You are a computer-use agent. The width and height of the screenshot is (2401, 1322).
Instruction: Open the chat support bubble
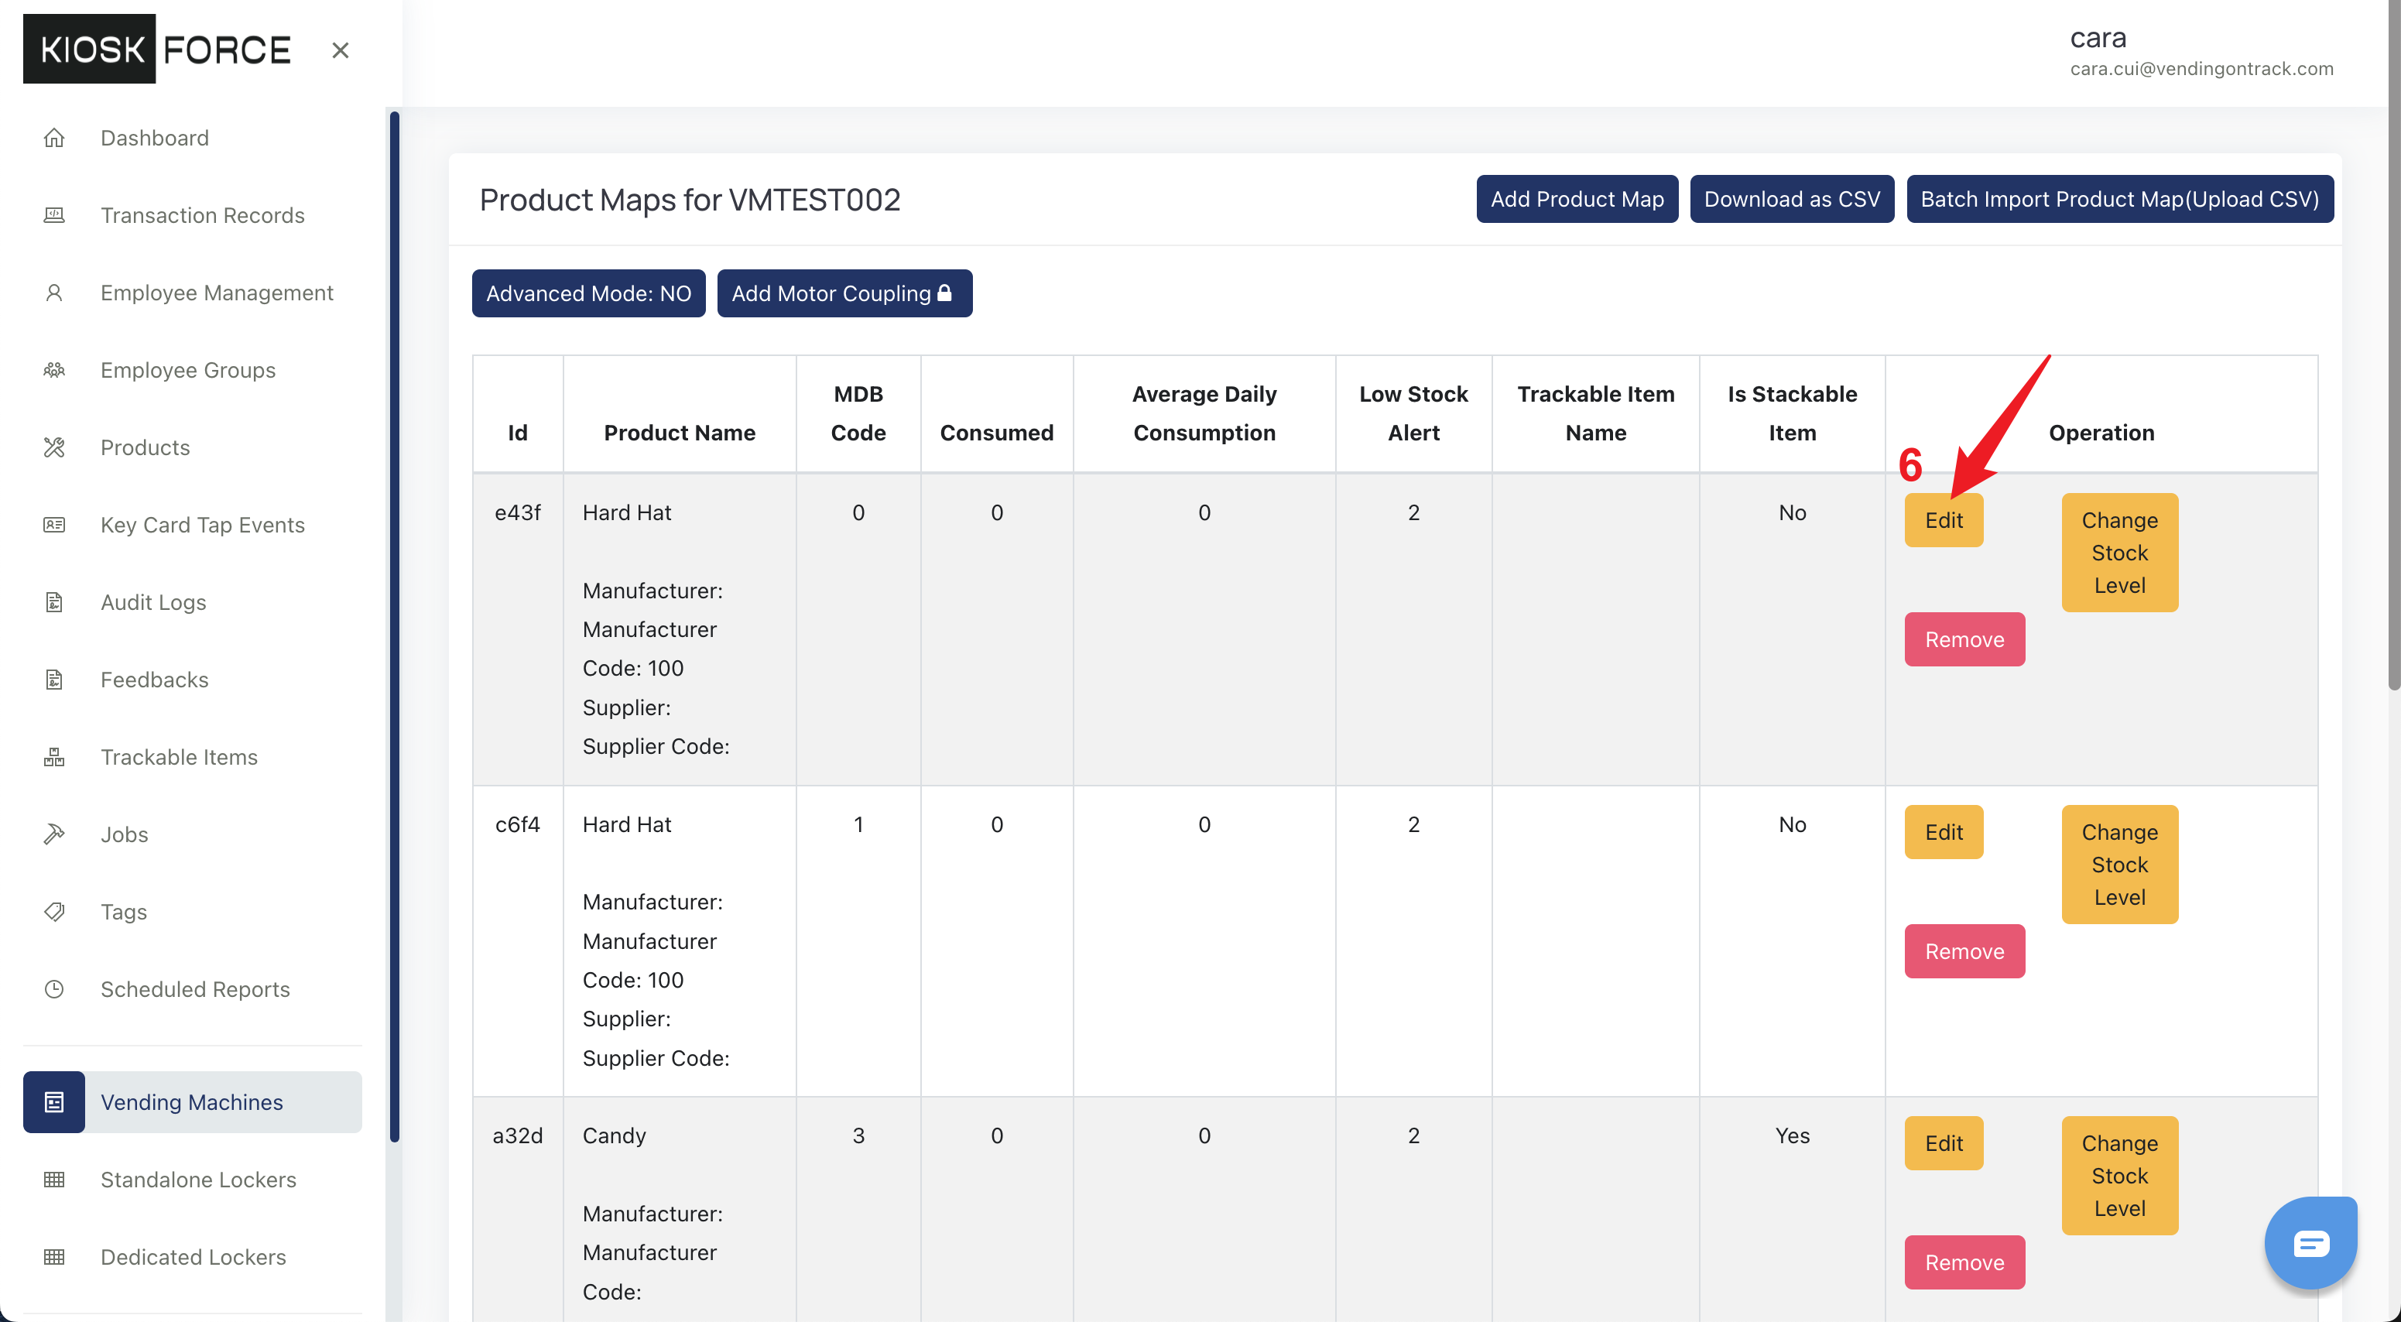pyautogui.click(x=2310, y=1244)
